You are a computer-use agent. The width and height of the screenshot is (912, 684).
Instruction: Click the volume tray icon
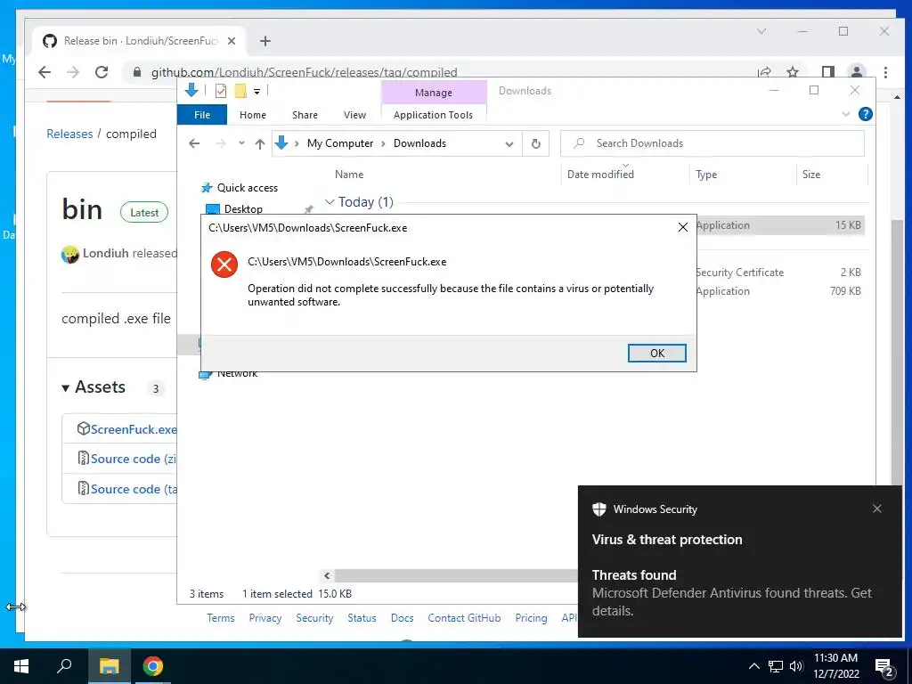tap(796, 666)
